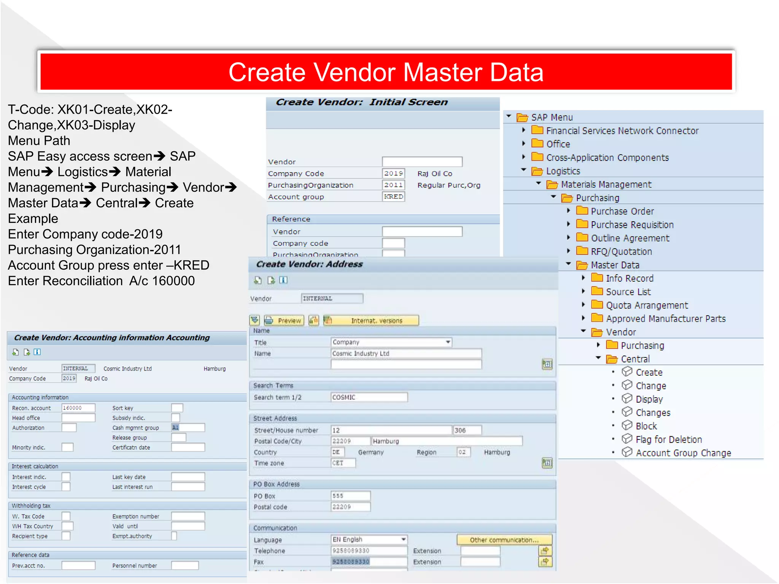Collapse the Central node under Vendor
The image size is (779, 584).
pos(598,358)
